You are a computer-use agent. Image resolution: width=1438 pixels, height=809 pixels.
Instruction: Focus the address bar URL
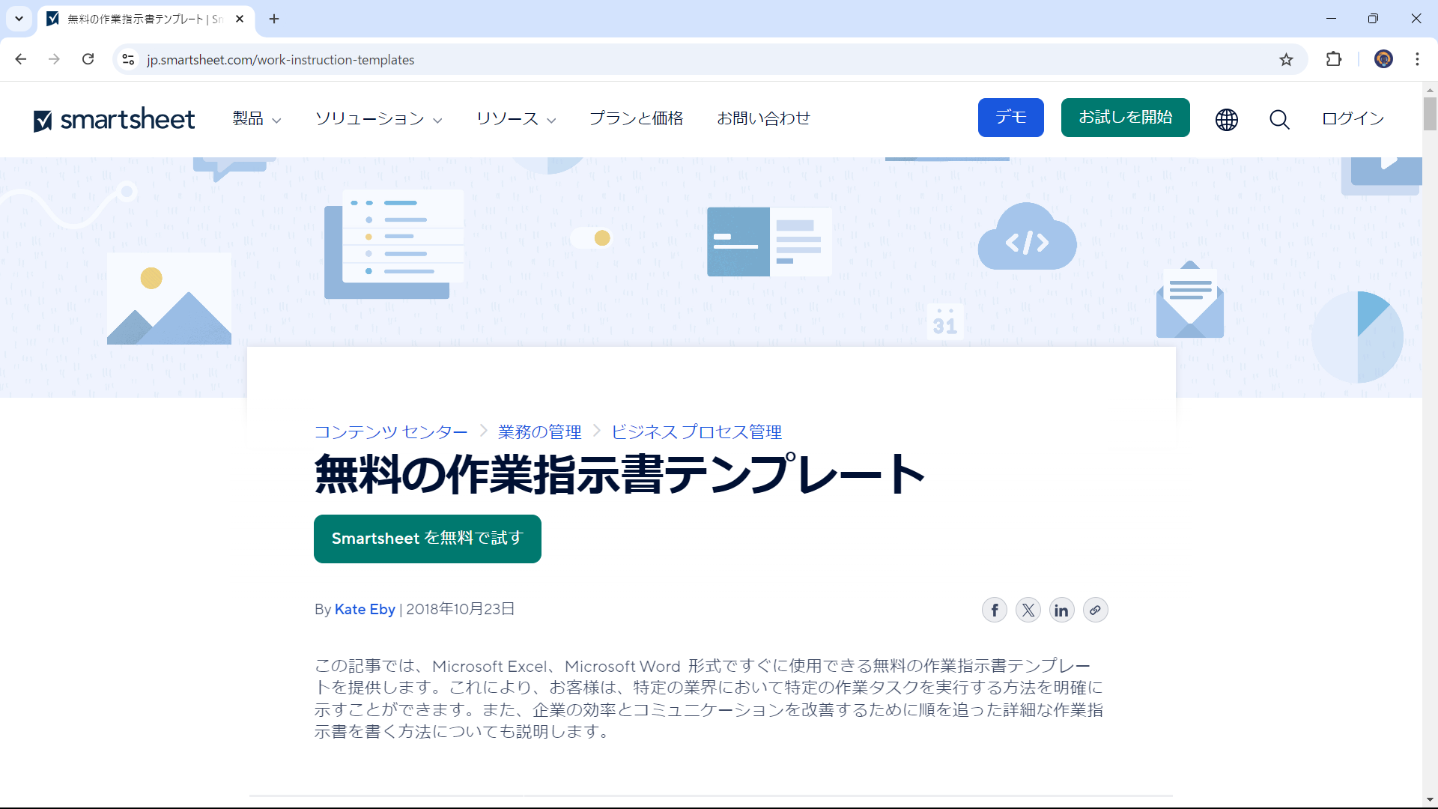pyautogui.click(x=280, y=60)
